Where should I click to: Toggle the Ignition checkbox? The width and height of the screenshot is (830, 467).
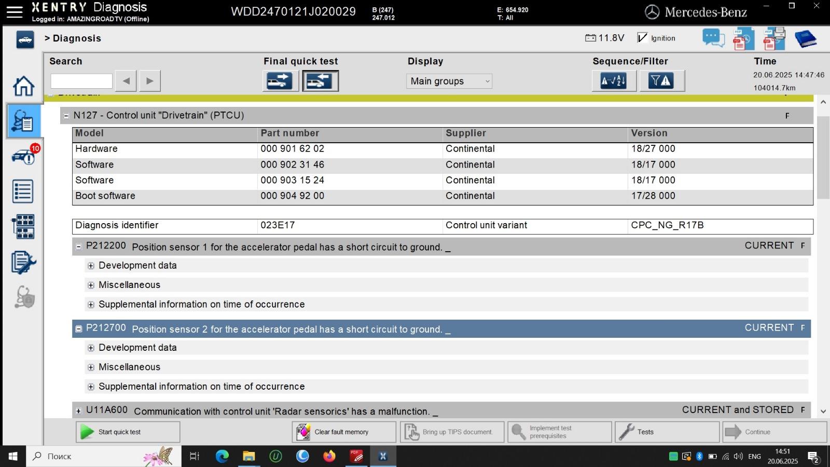click(x=642, y=38)
